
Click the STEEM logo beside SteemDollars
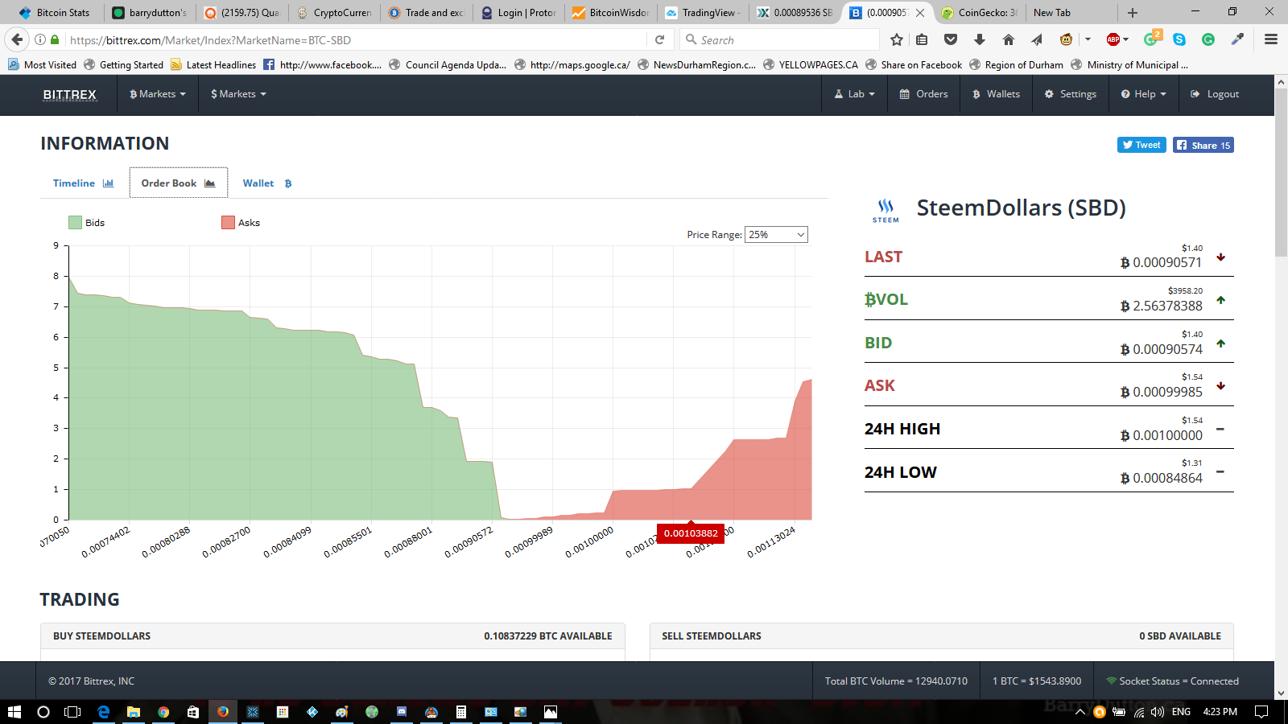[885, 211]
